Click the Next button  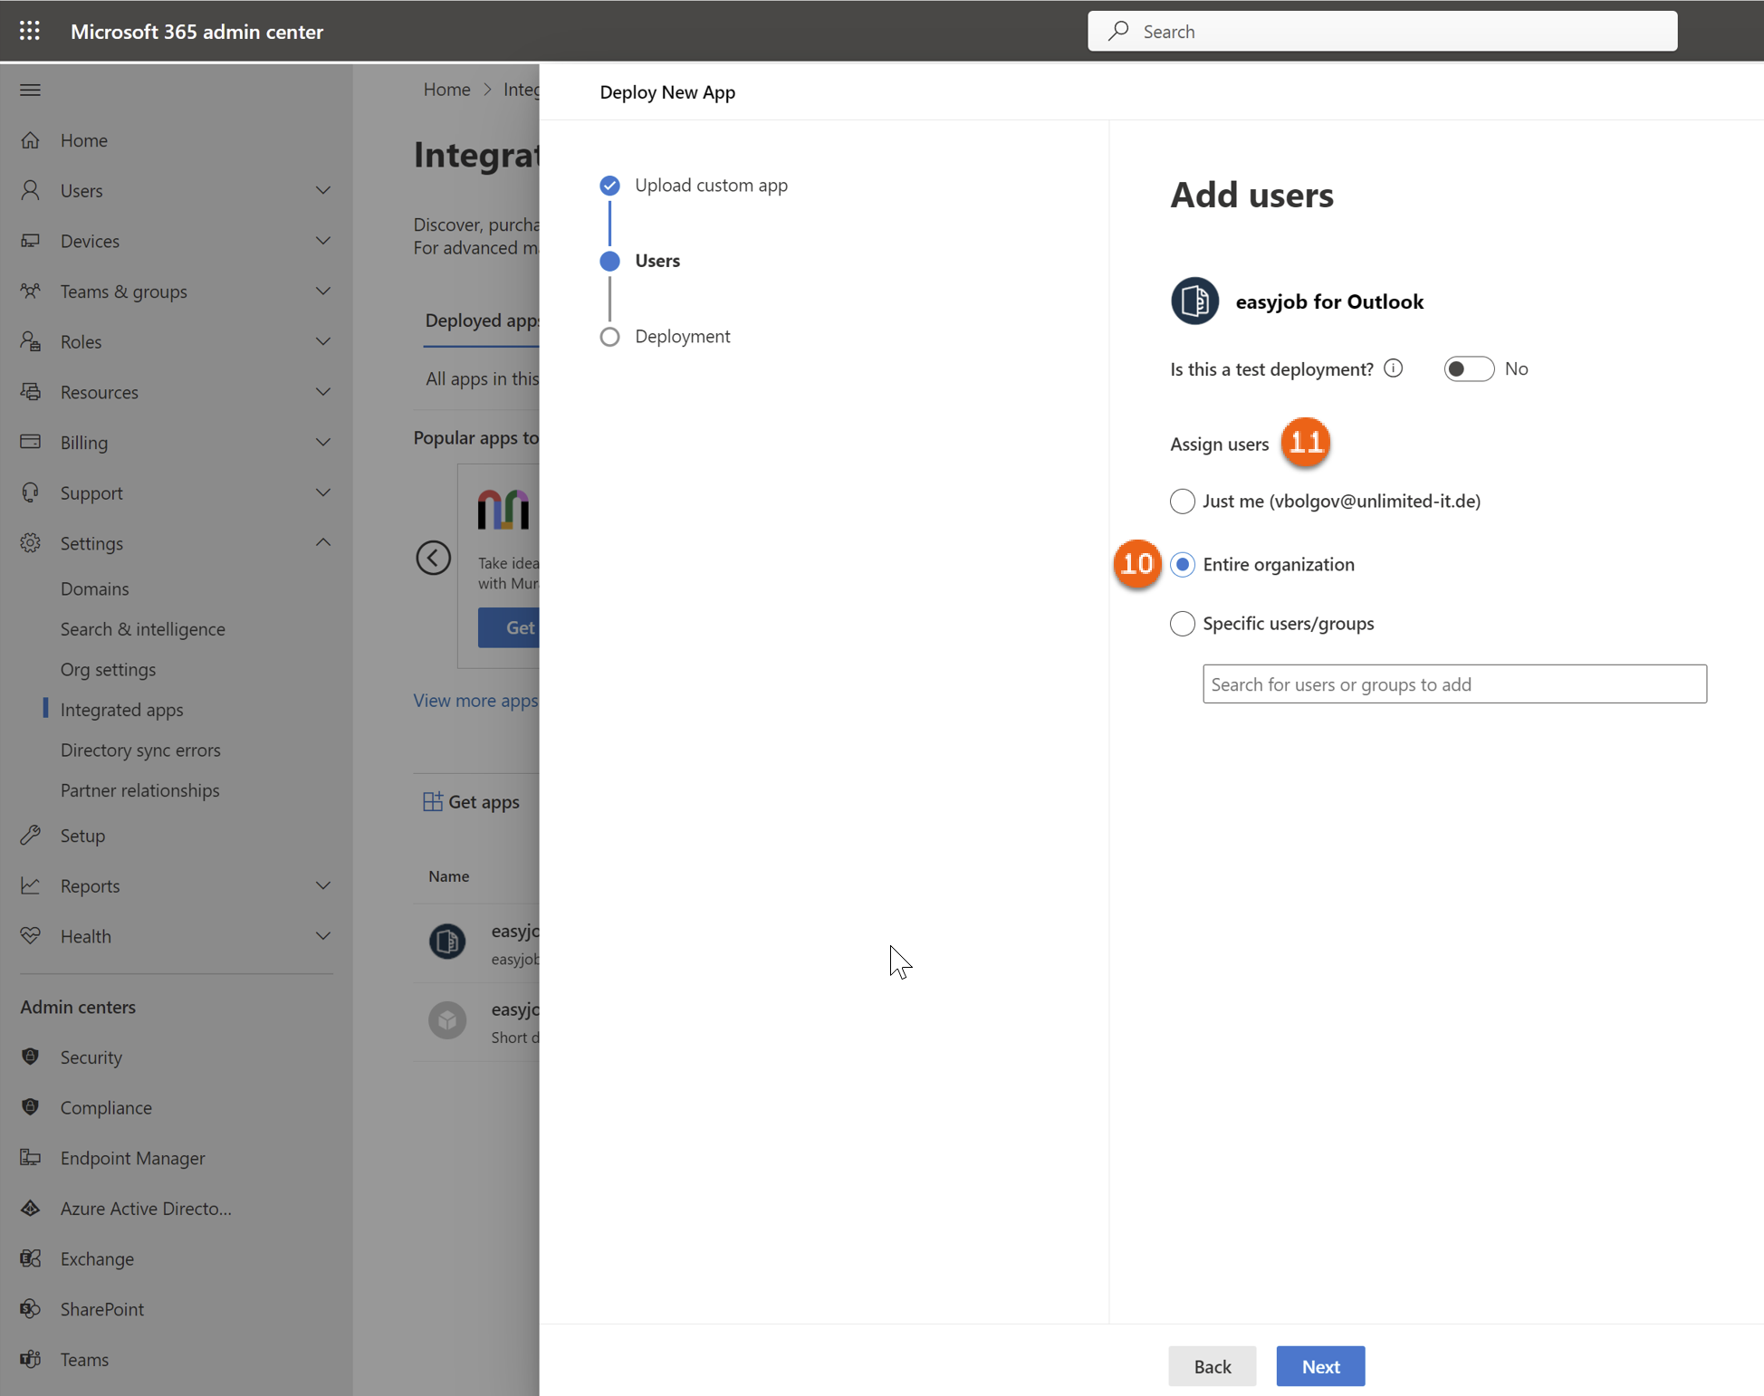tap(1320, 1366)
